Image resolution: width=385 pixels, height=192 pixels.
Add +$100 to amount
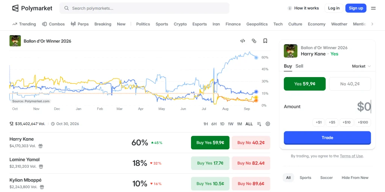363,122
